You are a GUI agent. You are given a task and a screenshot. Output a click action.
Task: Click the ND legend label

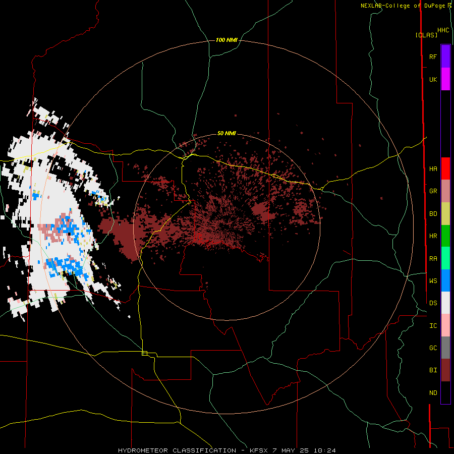(433, 393)
